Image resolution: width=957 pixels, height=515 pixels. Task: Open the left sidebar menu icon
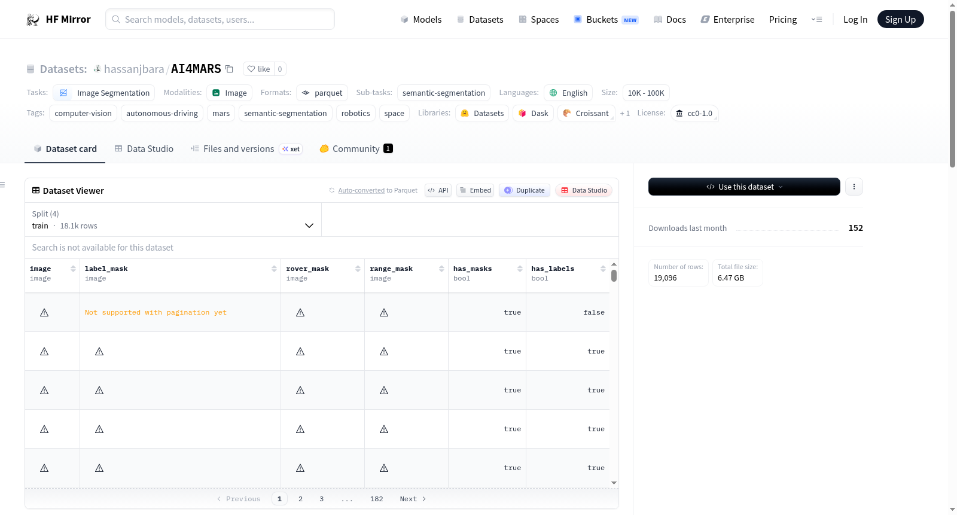pos(2,185)
